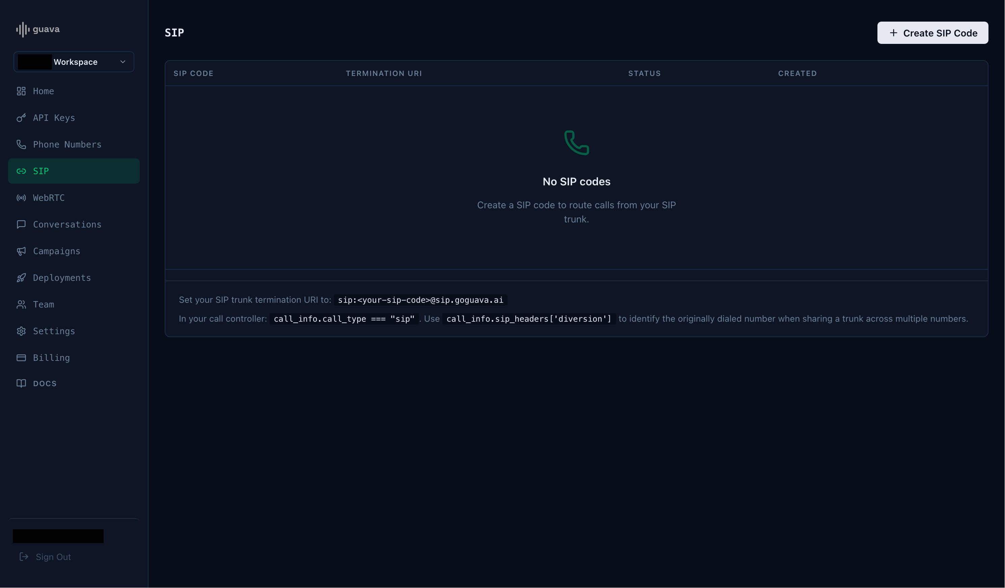Click the Settings gear icon
This screenshot has width=1005, height=588.
(21, 331)
